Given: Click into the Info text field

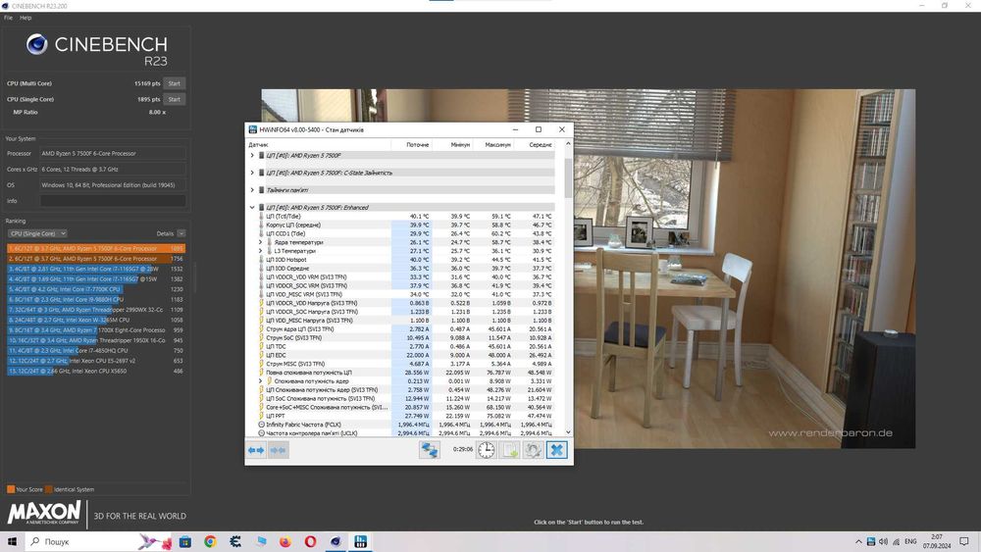Looking at the screenshot, I should [x=113, y=201].
